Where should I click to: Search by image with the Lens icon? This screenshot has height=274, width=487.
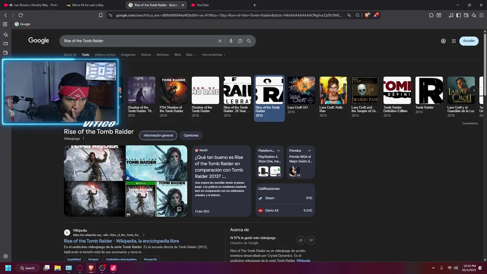coord(240,41)
